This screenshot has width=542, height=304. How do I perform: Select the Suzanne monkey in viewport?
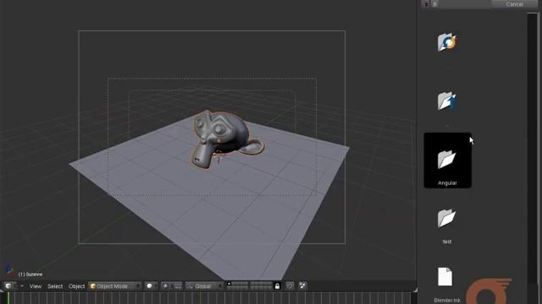(x=224, y=138)
